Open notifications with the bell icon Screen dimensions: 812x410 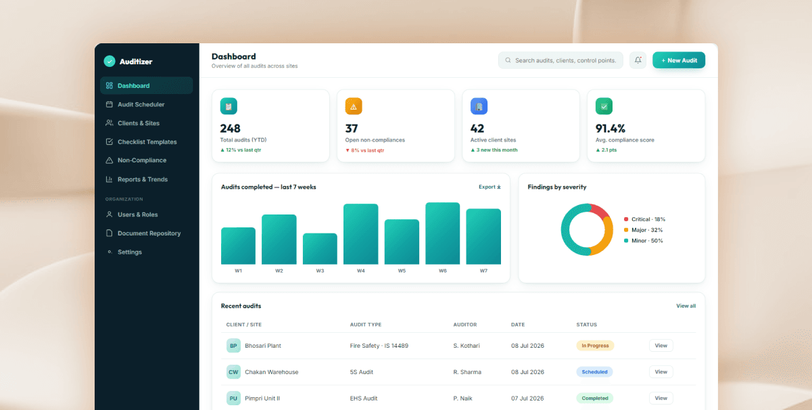pyautogui.click(x=638, y=60)
